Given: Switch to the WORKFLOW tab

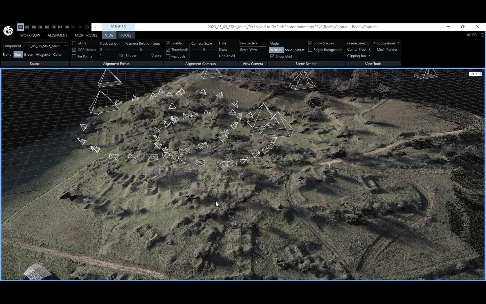Looking at the screenshot, I should (30, 35).
